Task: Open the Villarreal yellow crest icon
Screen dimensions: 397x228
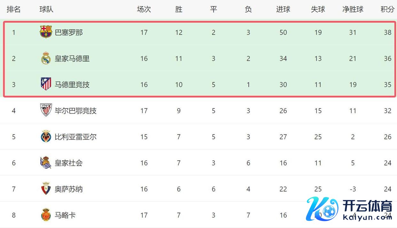Action: pyautogui.click(x=46, y=137)
